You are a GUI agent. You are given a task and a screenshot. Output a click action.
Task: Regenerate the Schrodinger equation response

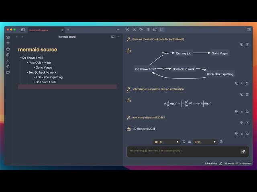247,112
